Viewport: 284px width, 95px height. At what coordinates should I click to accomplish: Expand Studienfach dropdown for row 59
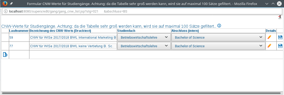[x=144, y=37]
